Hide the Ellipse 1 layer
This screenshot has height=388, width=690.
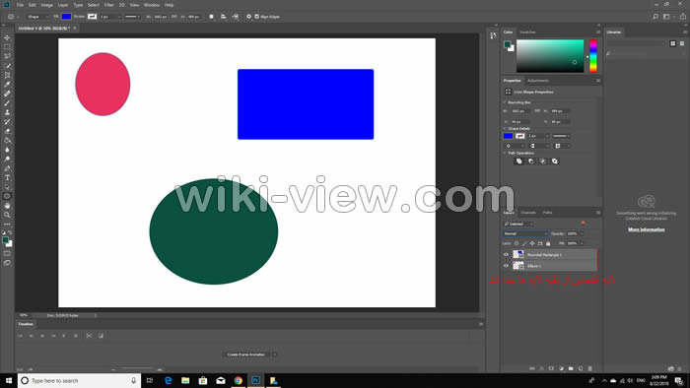506,266
